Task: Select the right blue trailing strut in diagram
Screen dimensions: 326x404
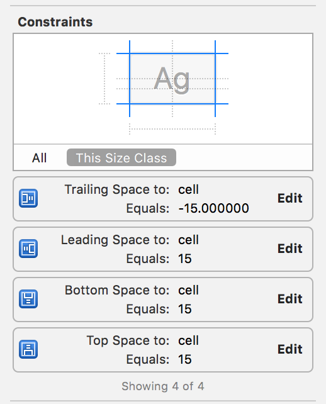Action: point(215,79)
